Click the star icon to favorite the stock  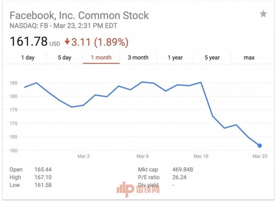point(263,14)
